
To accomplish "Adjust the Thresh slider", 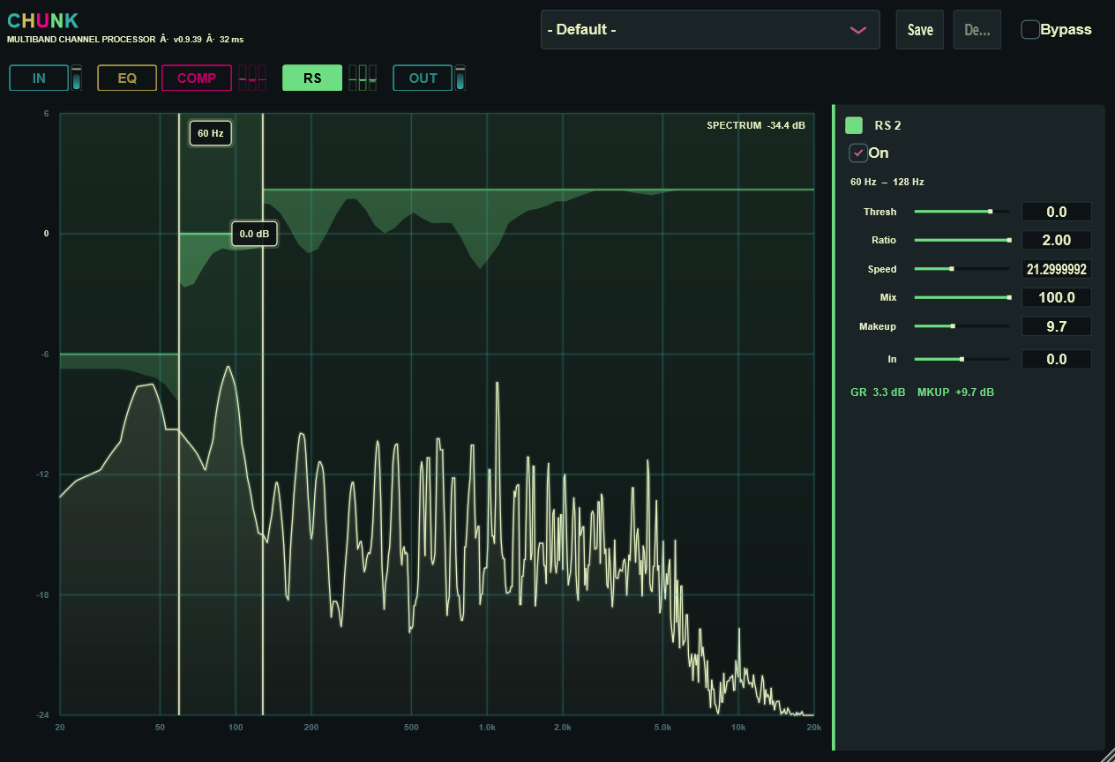I will (962, 212).
